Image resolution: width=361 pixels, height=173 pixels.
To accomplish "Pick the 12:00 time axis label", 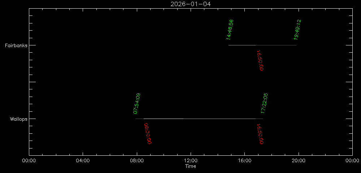I will coord(191,161).
